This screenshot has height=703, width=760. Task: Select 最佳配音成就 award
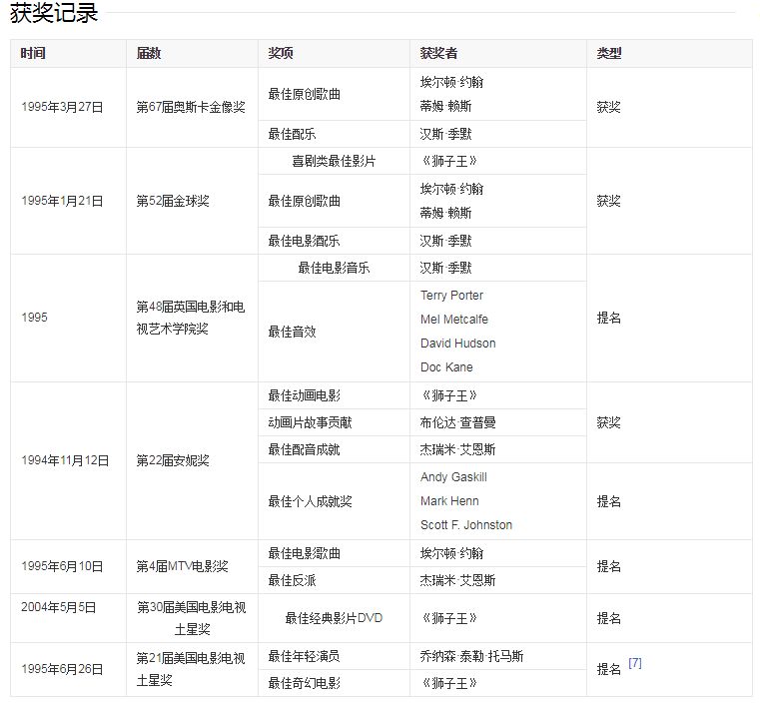pyautogui.click(x=304, y=449)
